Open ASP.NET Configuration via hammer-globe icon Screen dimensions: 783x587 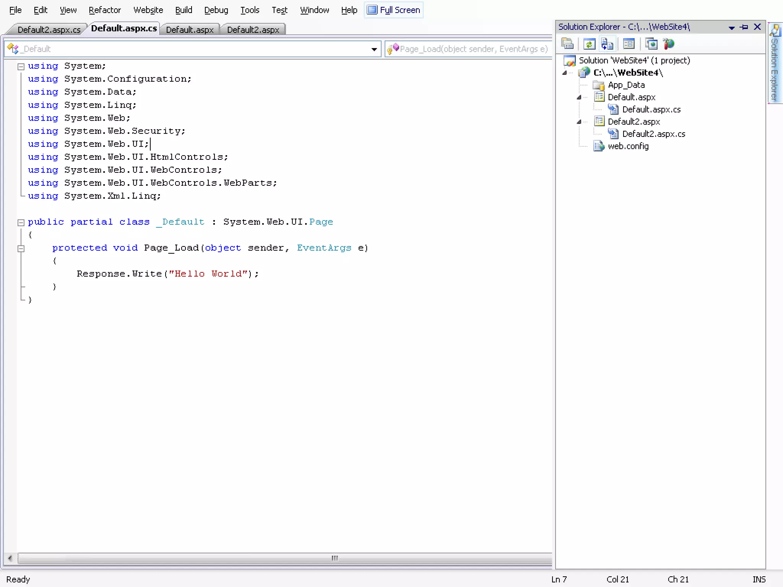(669, 44)
